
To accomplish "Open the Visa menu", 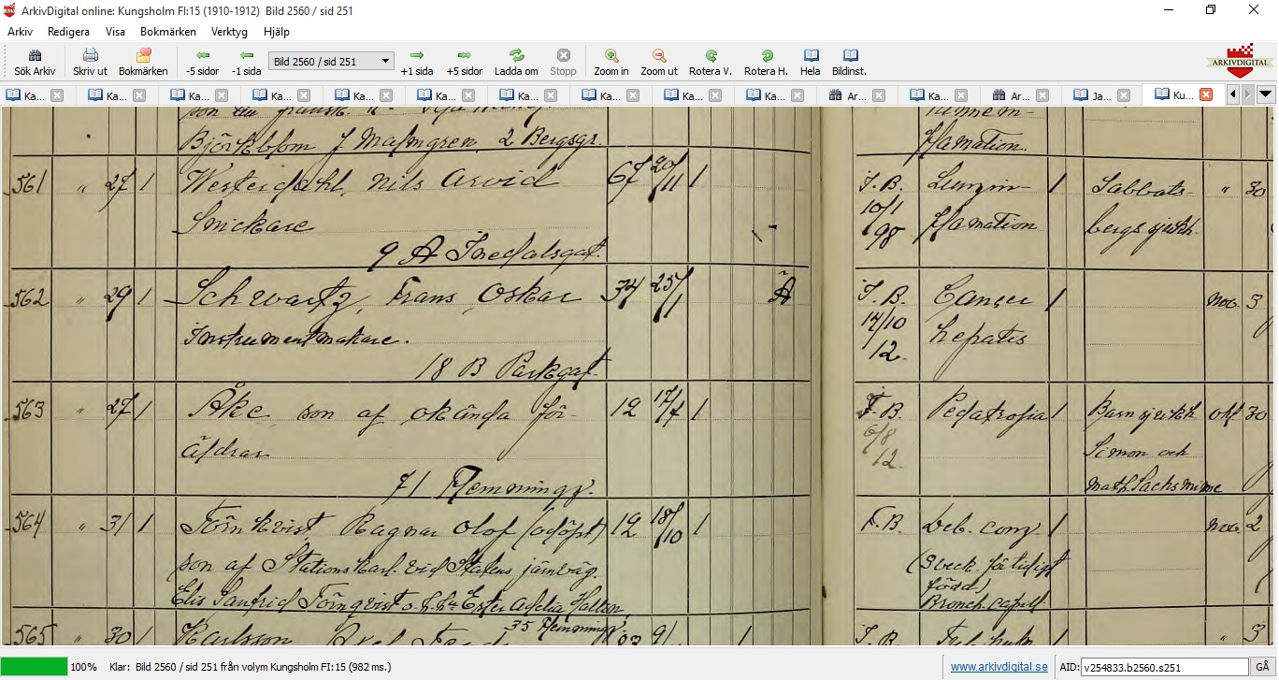I will click(115, 32).
